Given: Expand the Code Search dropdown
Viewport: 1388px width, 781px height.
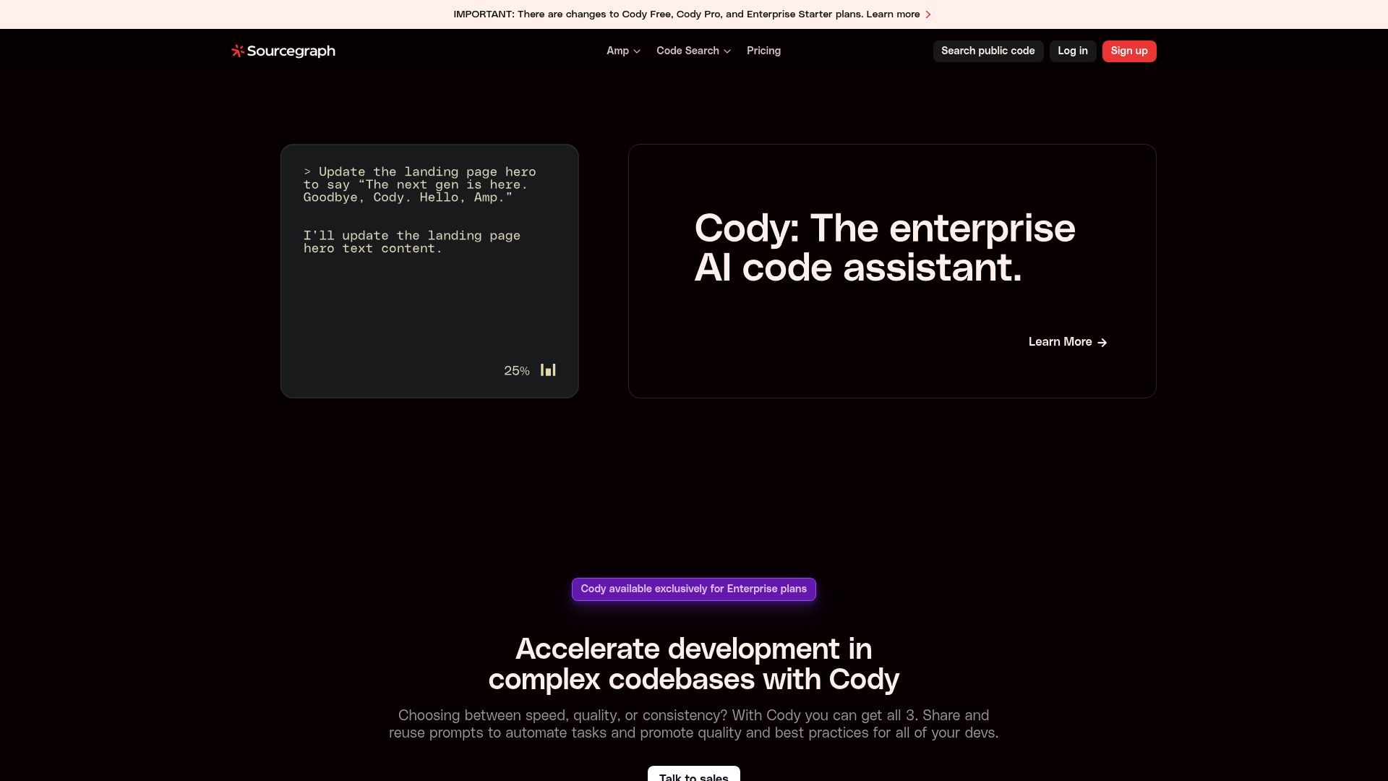Looking at the screenshot, I should (693, 51).
